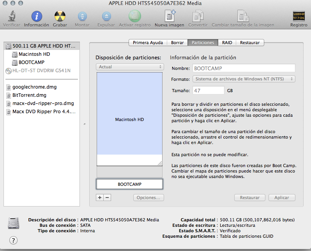This screenshot has height=251, width=311.
Task: Click the Opciones… button
Action: click(x=148, y=198)
